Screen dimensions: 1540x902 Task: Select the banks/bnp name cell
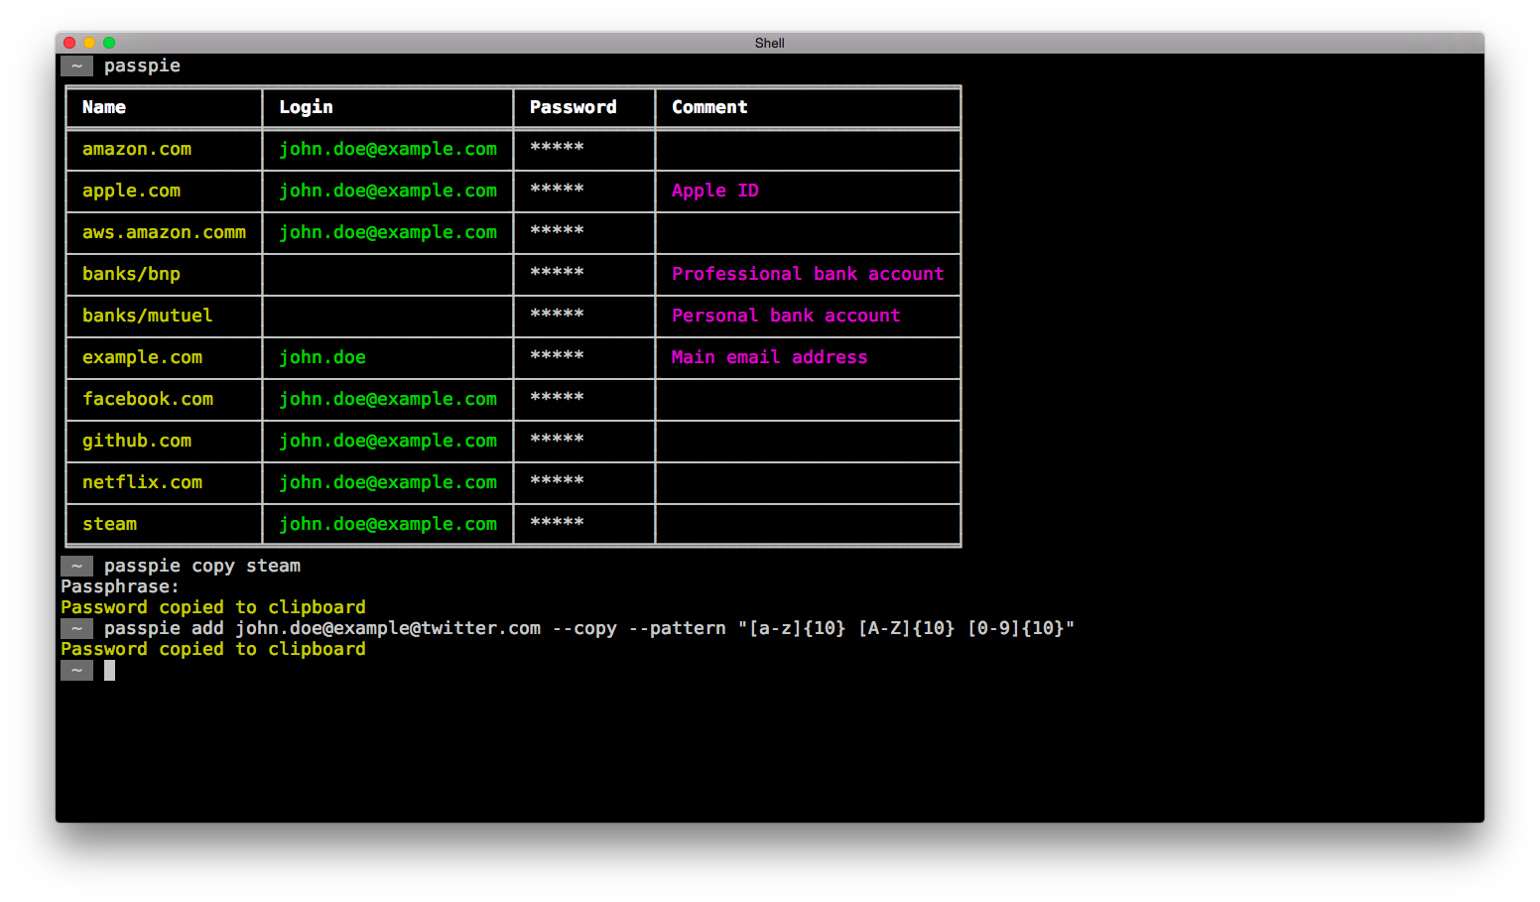click(131, 274)
